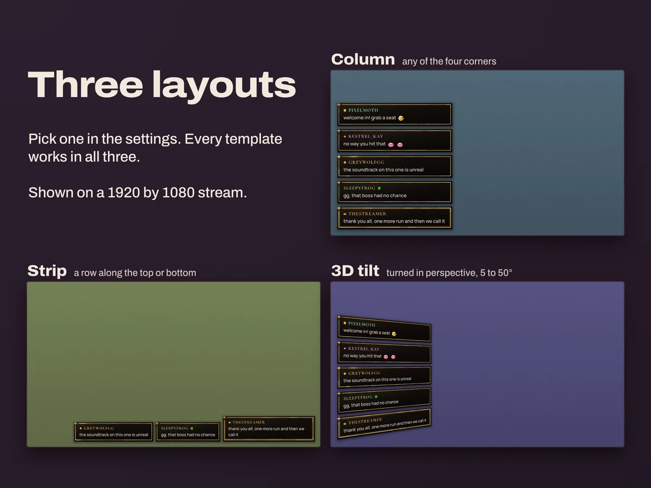651x488 pixels.
Task: Click the PIXELMOTH username in the 3D tilt preview
Action: 362,324
